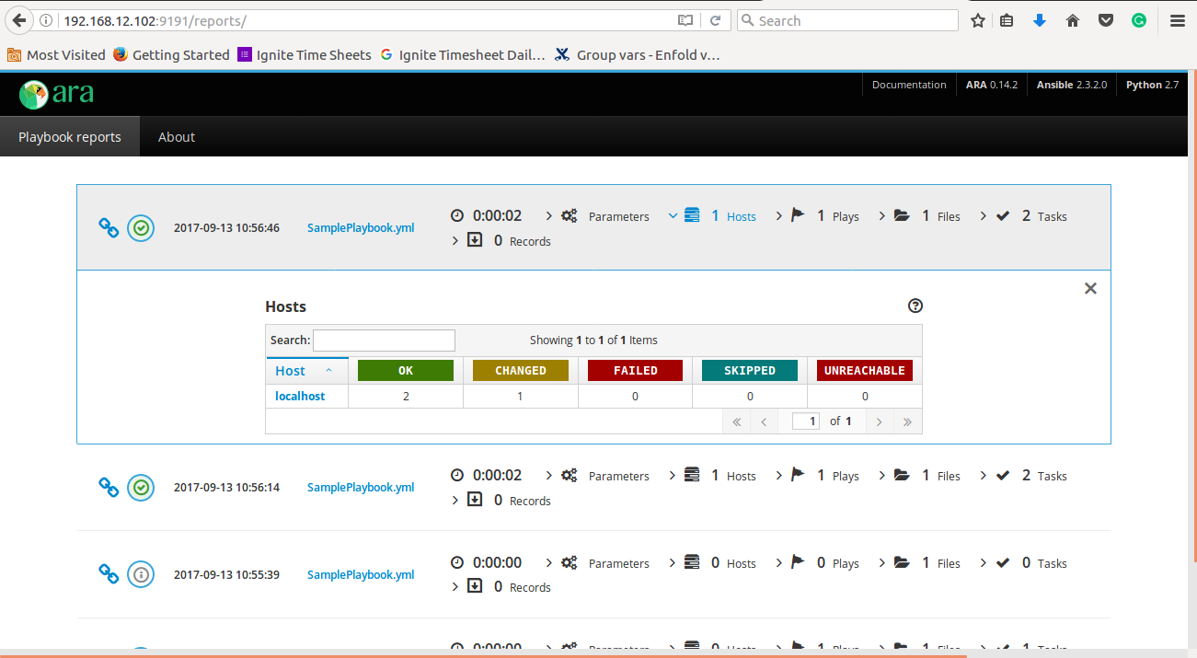
Task: Go to previous page of Hosts table
Action: click(x=764, y=421)
